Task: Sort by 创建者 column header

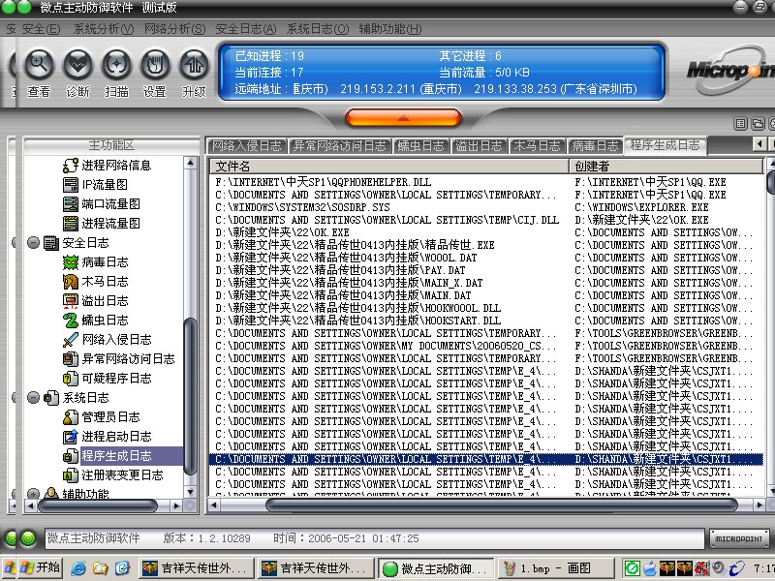Action: click(666, 166)
